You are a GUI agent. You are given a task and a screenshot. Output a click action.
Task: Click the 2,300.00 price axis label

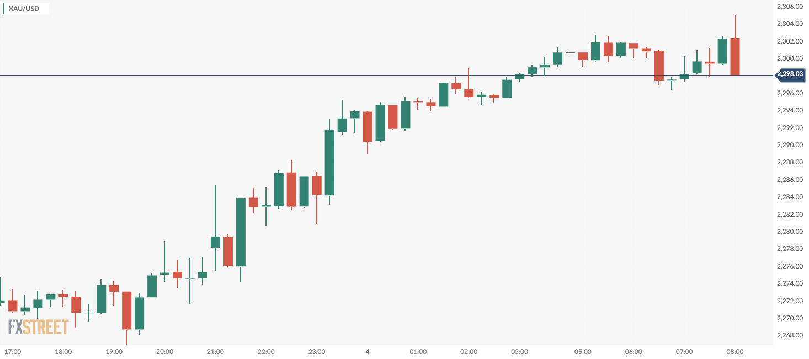[x=789, y=58]
